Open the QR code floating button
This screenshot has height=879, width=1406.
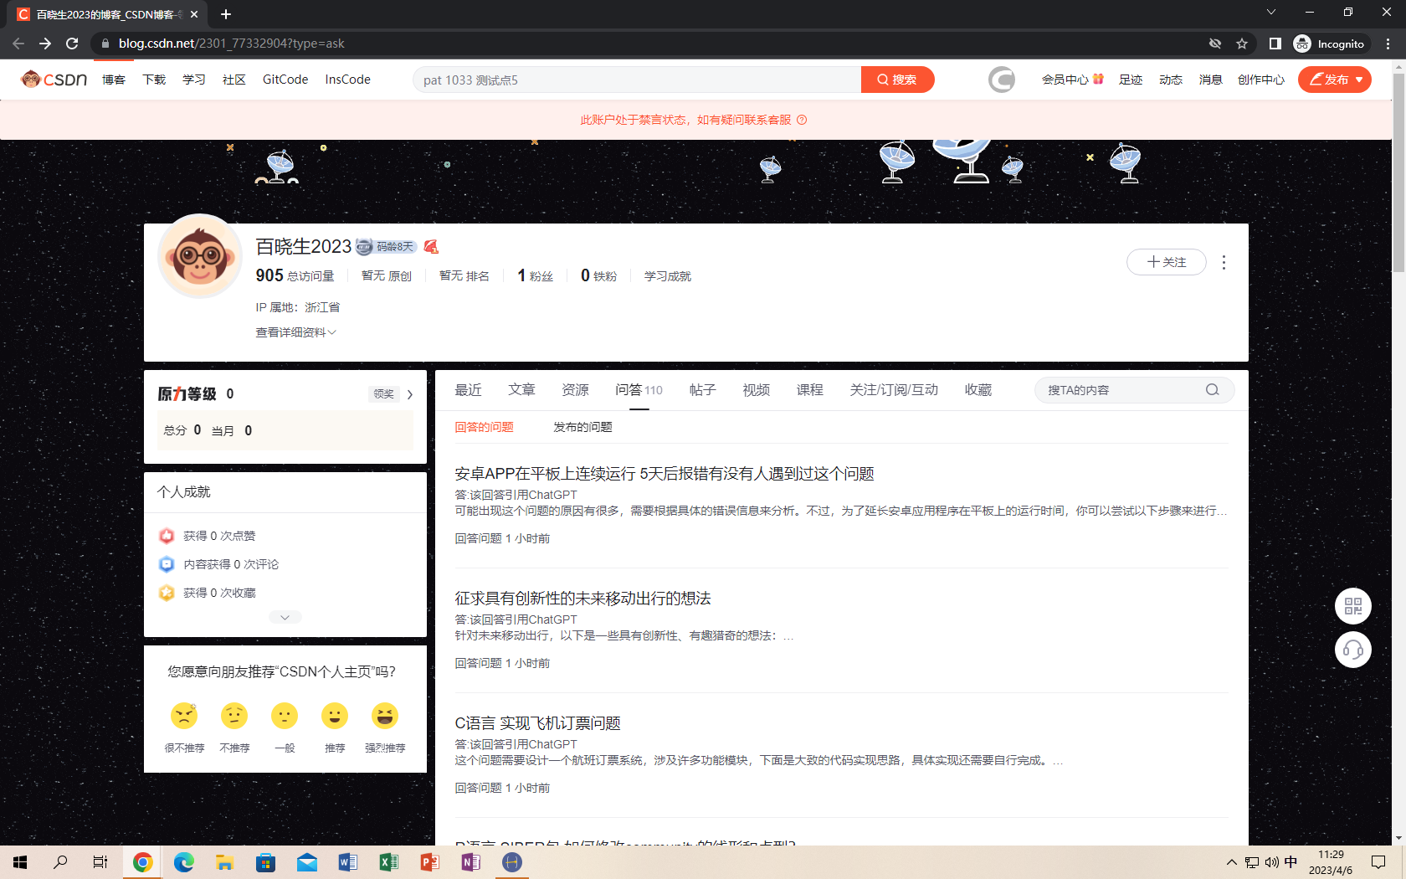click(x=1352, y=606)
